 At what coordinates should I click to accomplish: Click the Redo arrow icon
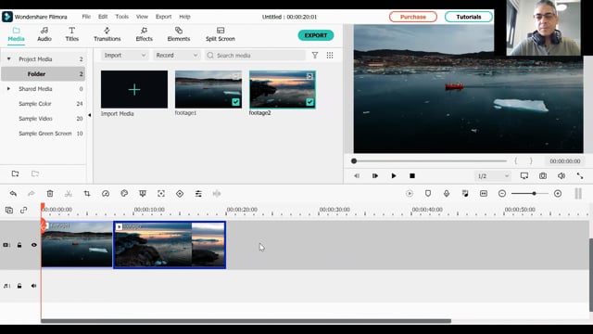(x=32, y=194)
